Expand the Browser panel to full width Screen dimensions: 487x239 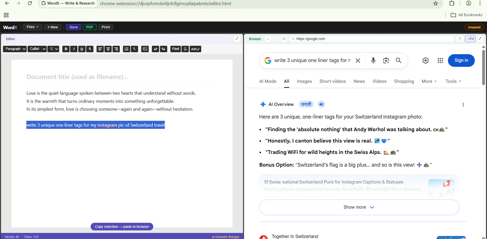click(x=480, y=39)
